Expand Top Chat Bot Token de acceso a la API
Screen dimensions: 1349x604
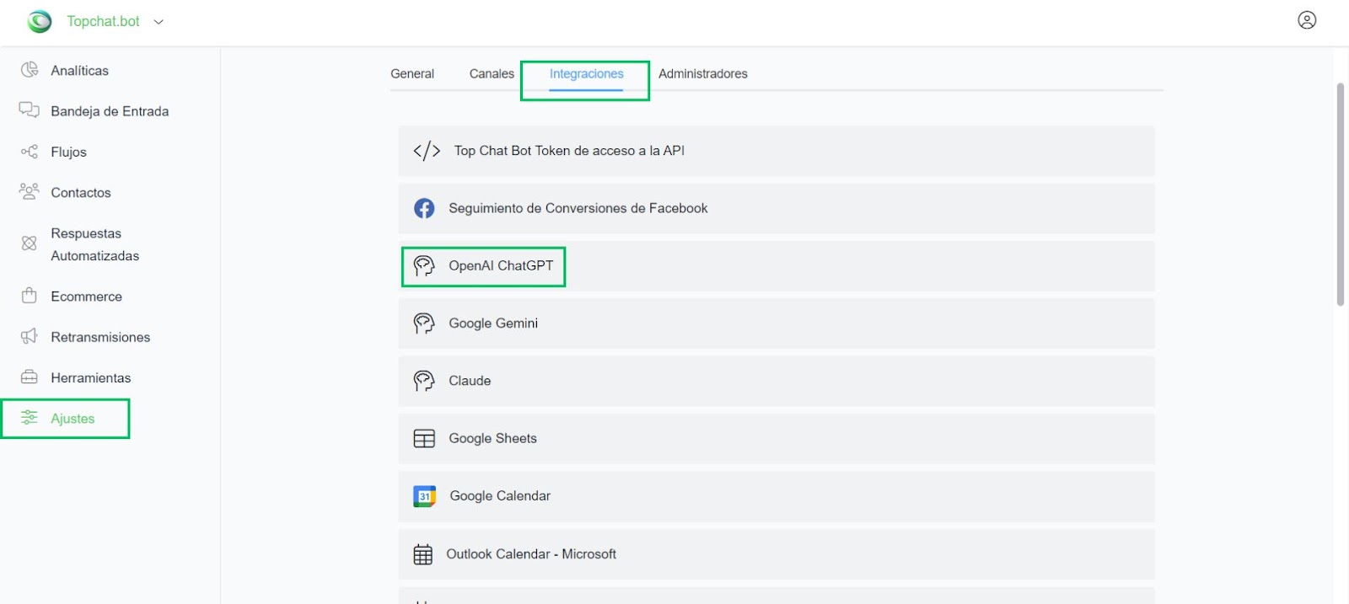[777, 151]
